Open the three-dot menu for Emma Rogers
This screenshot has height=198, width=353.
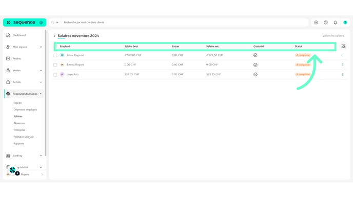pos(343,65)
